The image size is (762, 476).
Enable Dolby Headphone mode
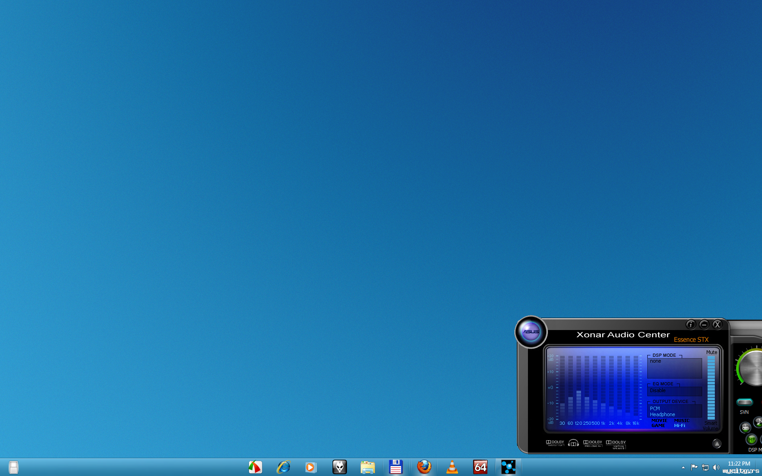coord(573,443)
